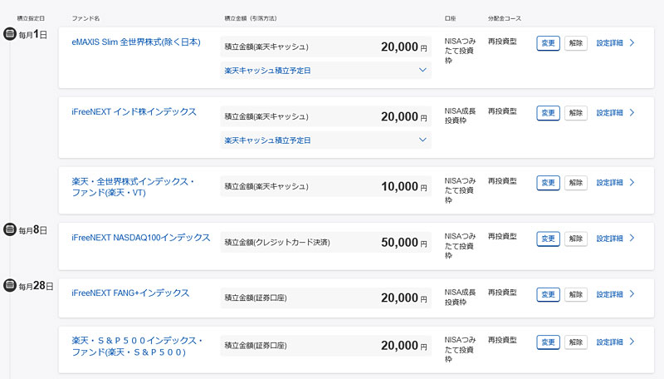This screenshot has width=664, height=379.
Task: Click 変更 button for 楽天・VT fund
Action: (x=548, y=183)
